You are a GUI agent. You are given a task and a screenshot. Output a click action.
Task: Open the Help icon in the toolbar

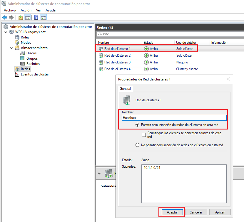pos(36,17)
